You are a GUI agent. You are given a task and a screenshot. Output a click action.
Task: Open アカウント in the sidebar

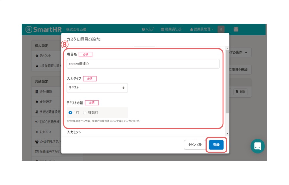pyautogui.click(x=46, y=56)
